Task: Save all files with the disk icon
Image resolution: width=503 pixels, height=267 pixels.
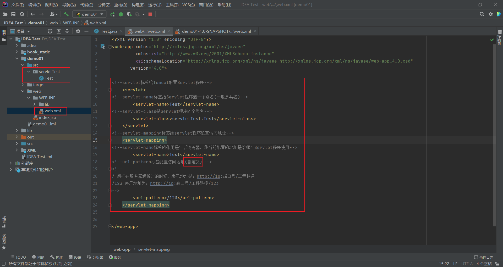Action: [x=13, y=14]
